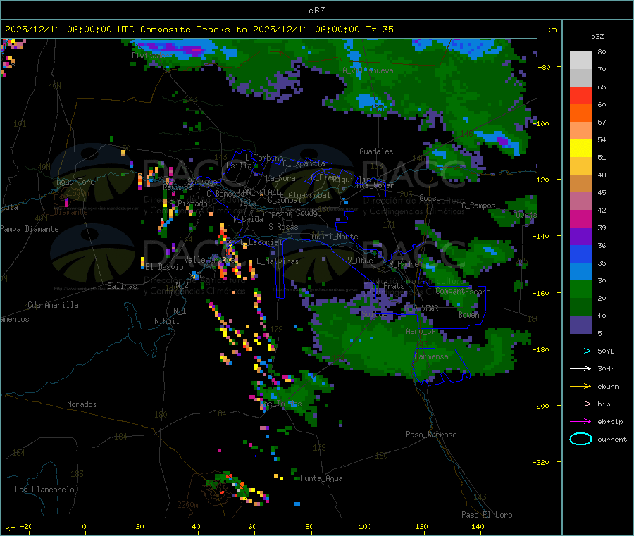The image size is (634, 536).
Task: Click the yellow composite tracks timestamp header
Action: [199, 30]
